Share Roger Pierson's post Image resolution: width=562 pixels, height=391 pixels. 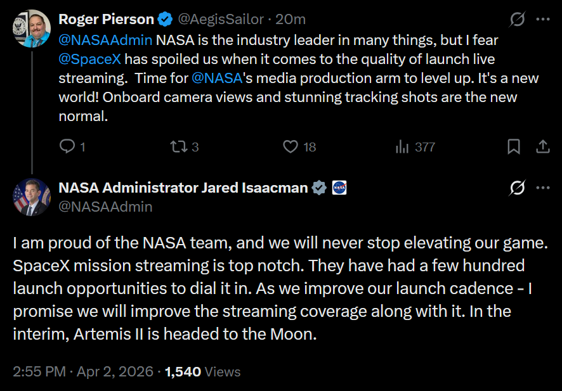pos(543,147)
